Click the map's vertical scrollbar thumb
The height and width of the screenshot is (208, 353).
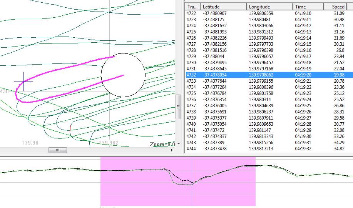click(x=178, y=107)
